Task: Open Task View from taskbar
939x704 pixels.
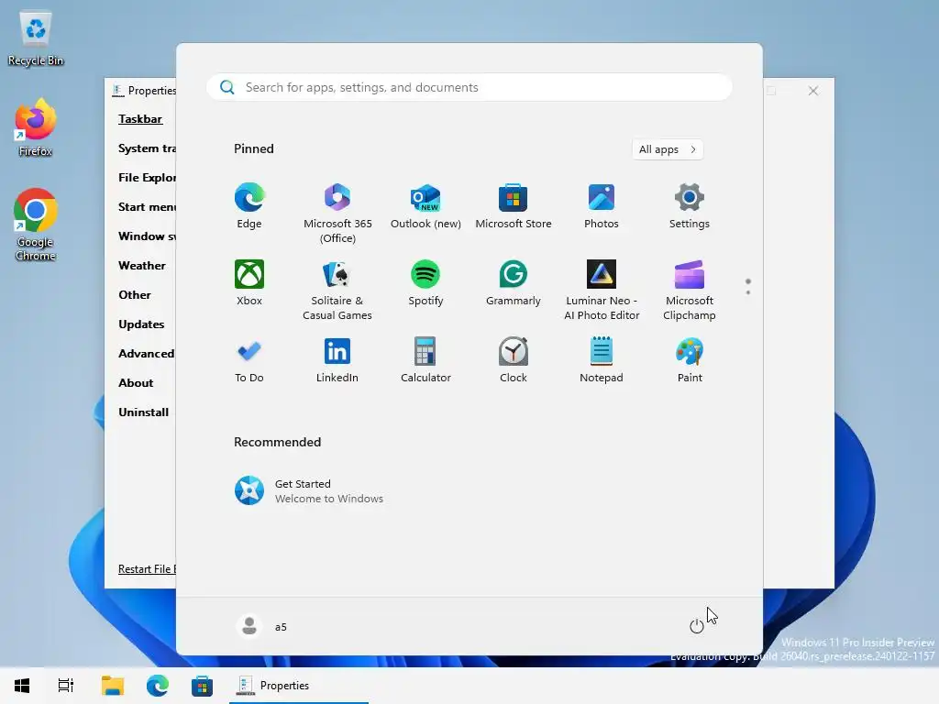Action: pyautogui.click(x=66, y=686)
